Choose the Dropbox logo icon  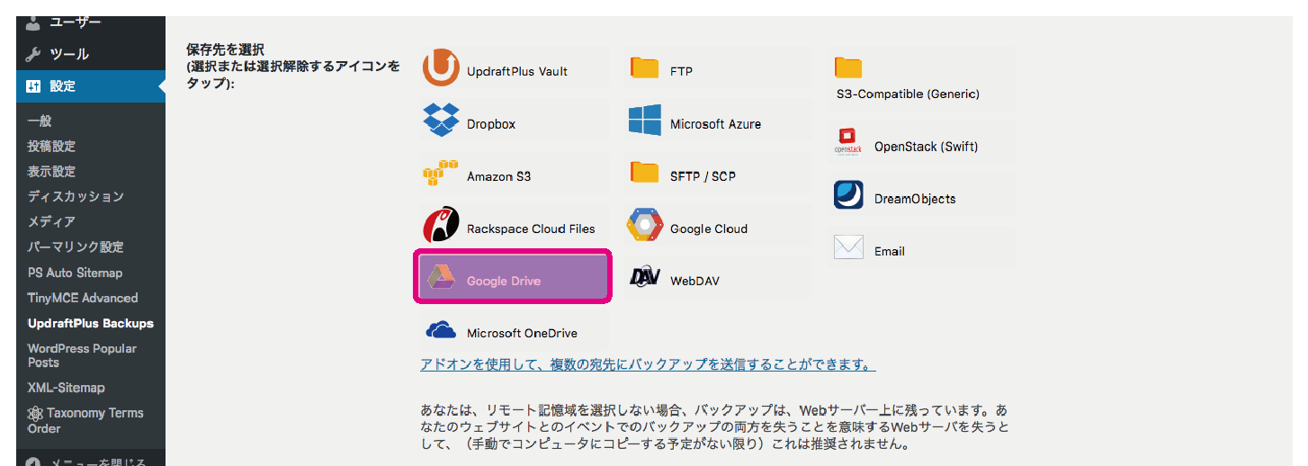click(x=441, y=121)
